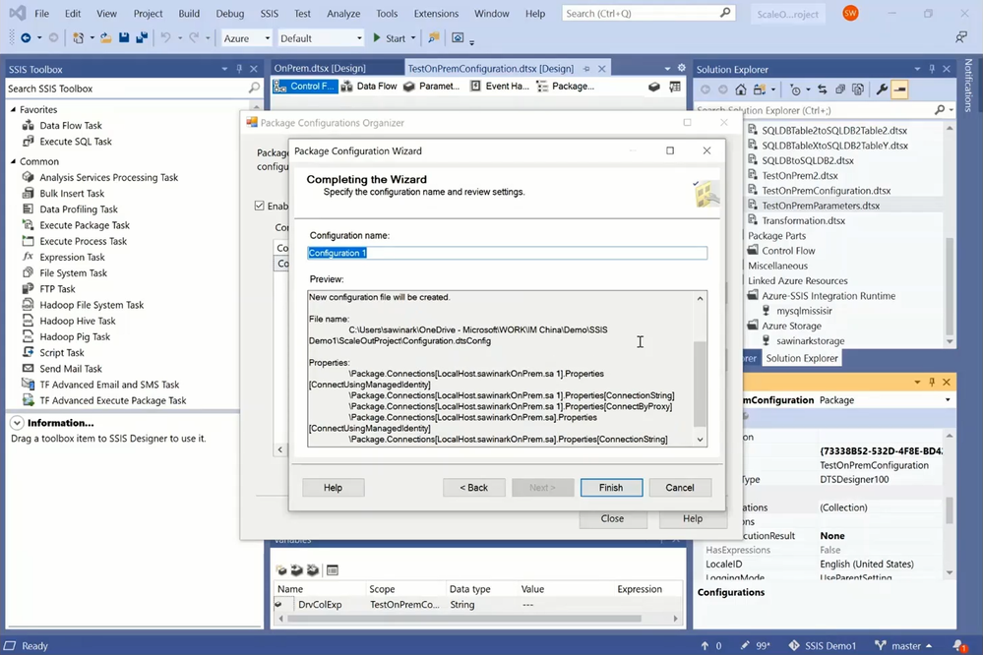Open the SSIS menu
The image size is (983, 655).
point(269,13)
